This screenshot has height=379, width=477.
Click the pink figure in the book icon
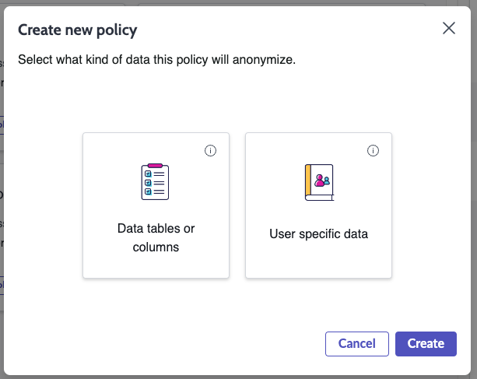point(319,181)
